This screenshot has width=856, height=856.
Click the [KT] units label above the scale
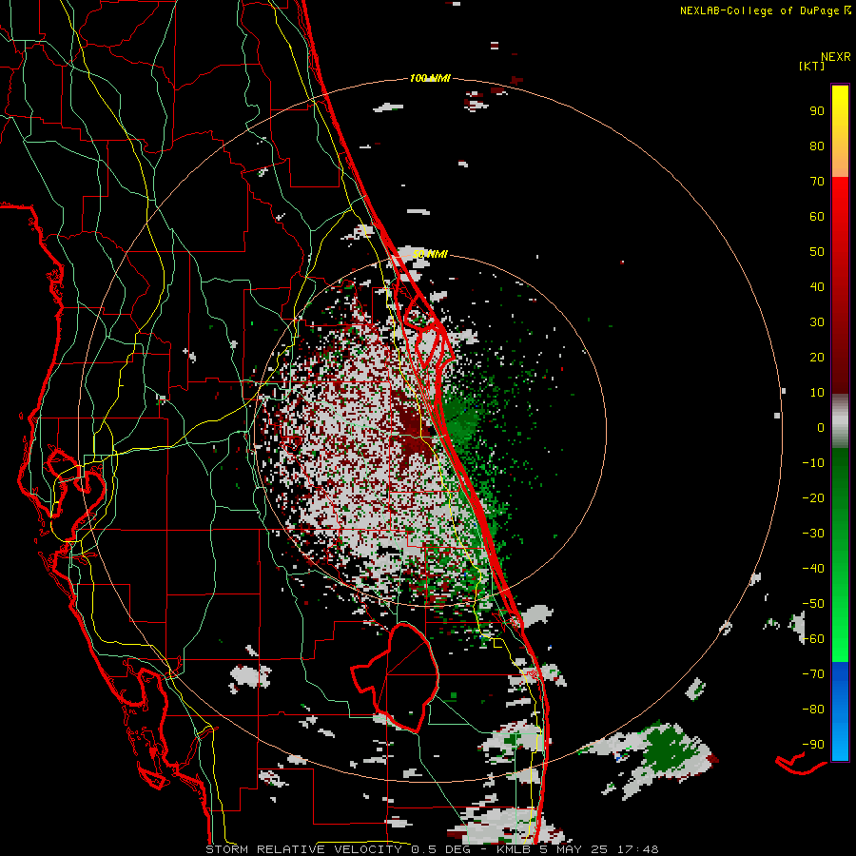click(812, 66)
